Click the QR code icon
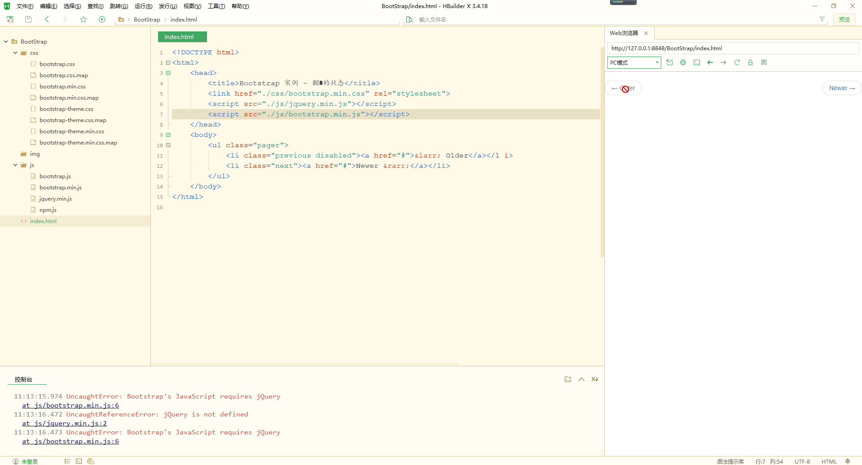 pos(764,62)
